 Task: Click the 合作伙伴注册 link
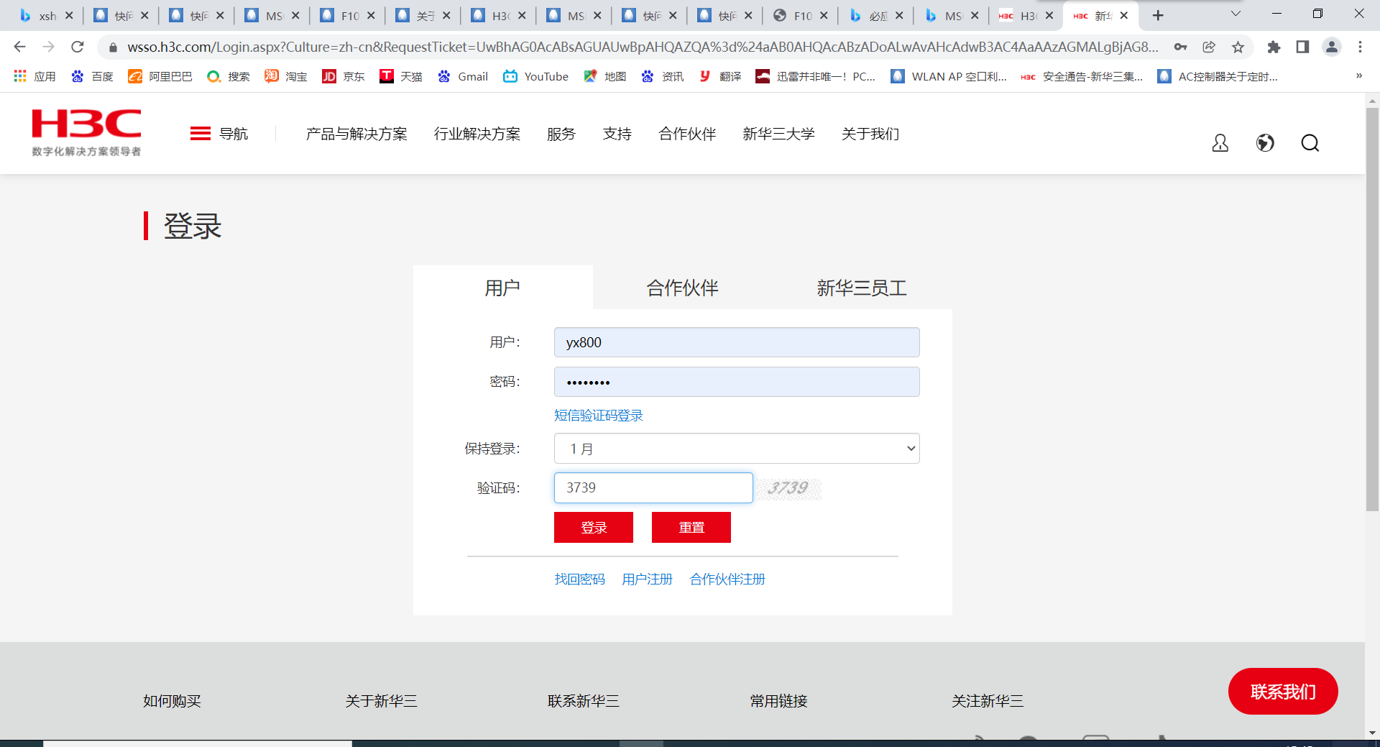[727, 579]
